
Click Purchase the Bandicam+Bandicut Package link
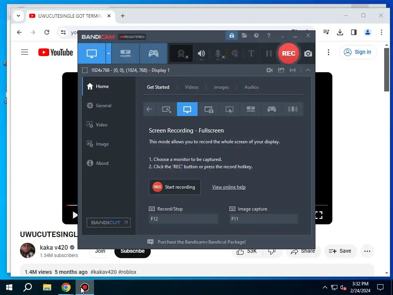(201, 242)
